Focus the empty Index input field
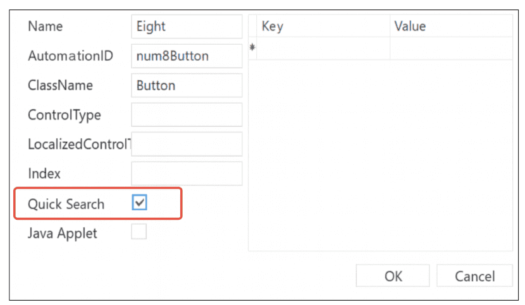 click(x=187, y=173)
